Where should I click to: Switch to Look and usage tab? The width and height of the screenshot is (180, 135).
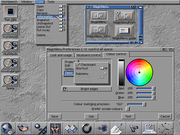tap(61, 55)
